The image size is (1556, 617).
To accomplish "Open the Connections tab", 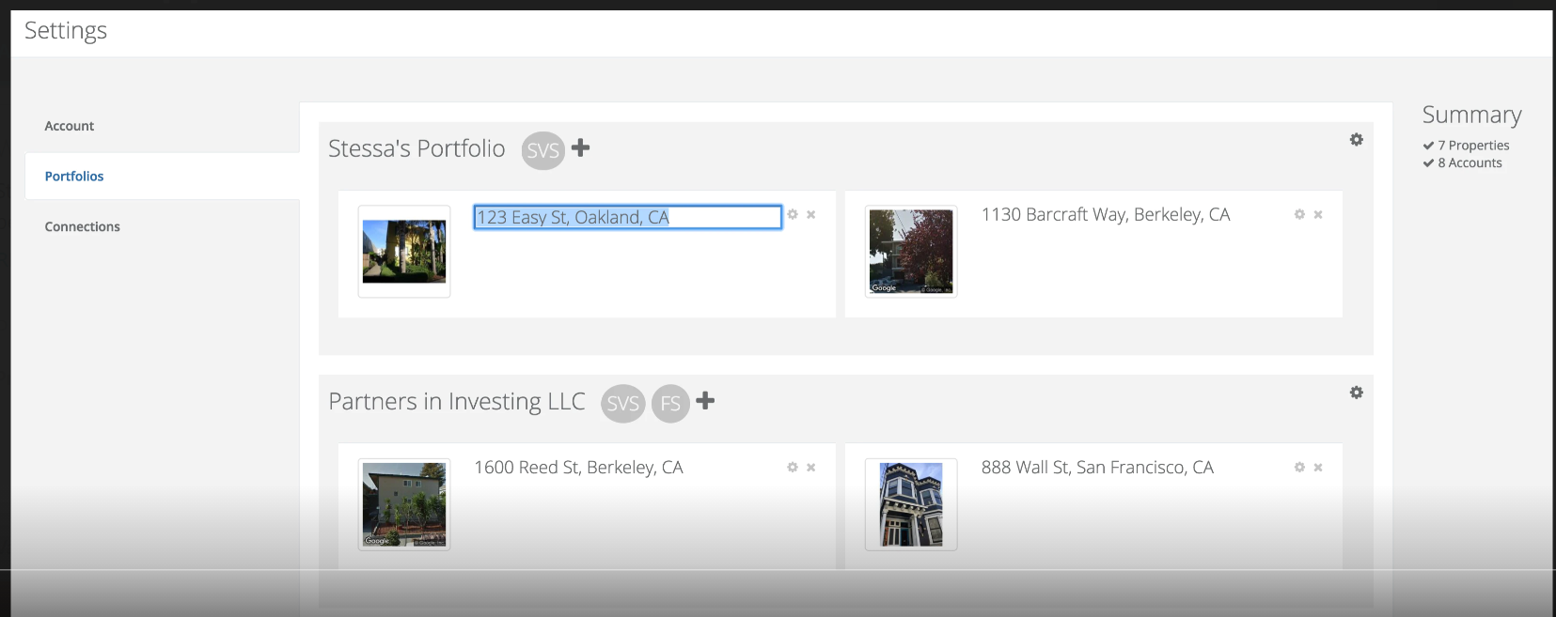I will [x=83, y=226].
